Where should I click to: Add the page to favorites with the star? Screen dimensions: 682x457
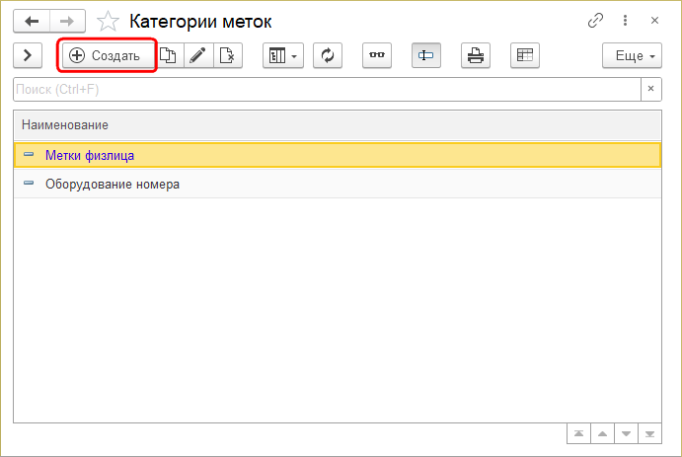click(111, 21)
